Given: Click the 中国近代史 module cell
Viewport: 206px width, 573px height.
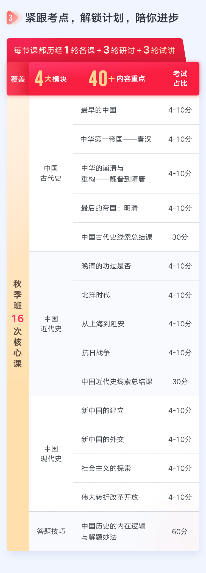Looking at the screenshot, I should 51,324.
